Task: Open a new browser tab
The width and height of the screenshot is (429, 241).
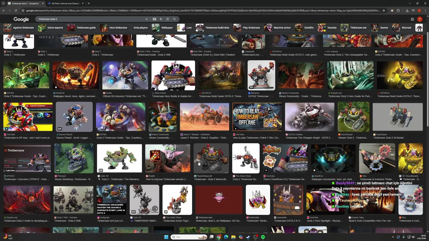Action: 88,3
